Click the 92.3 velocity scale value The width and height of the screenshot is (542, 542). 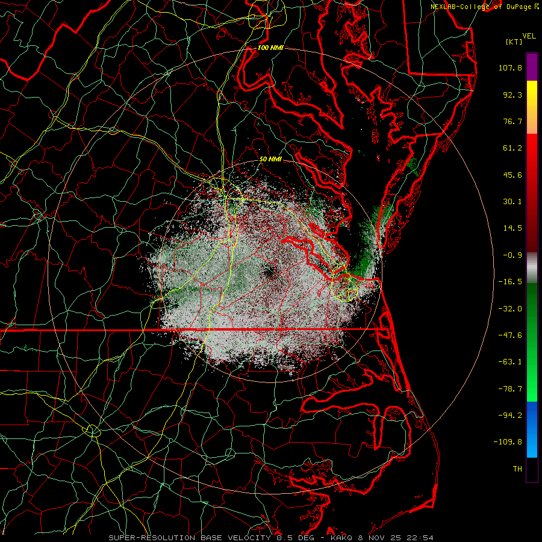click(x=512, y=95)
